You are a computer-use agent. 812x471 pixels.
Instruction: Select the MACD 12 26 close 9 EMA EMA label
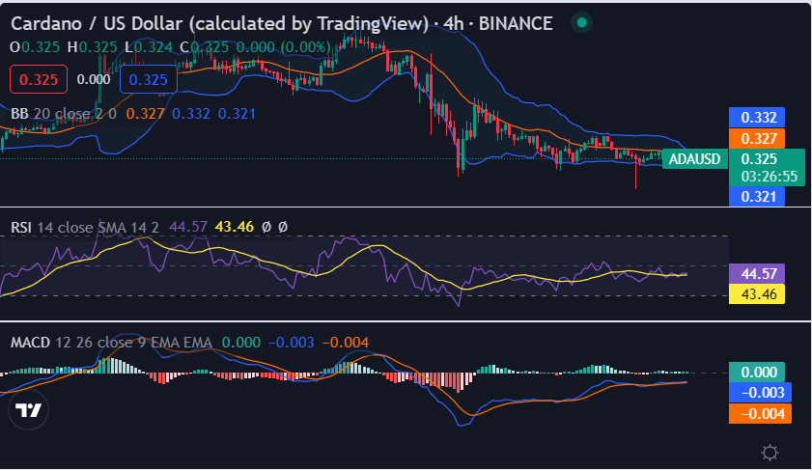click(111, 342)
